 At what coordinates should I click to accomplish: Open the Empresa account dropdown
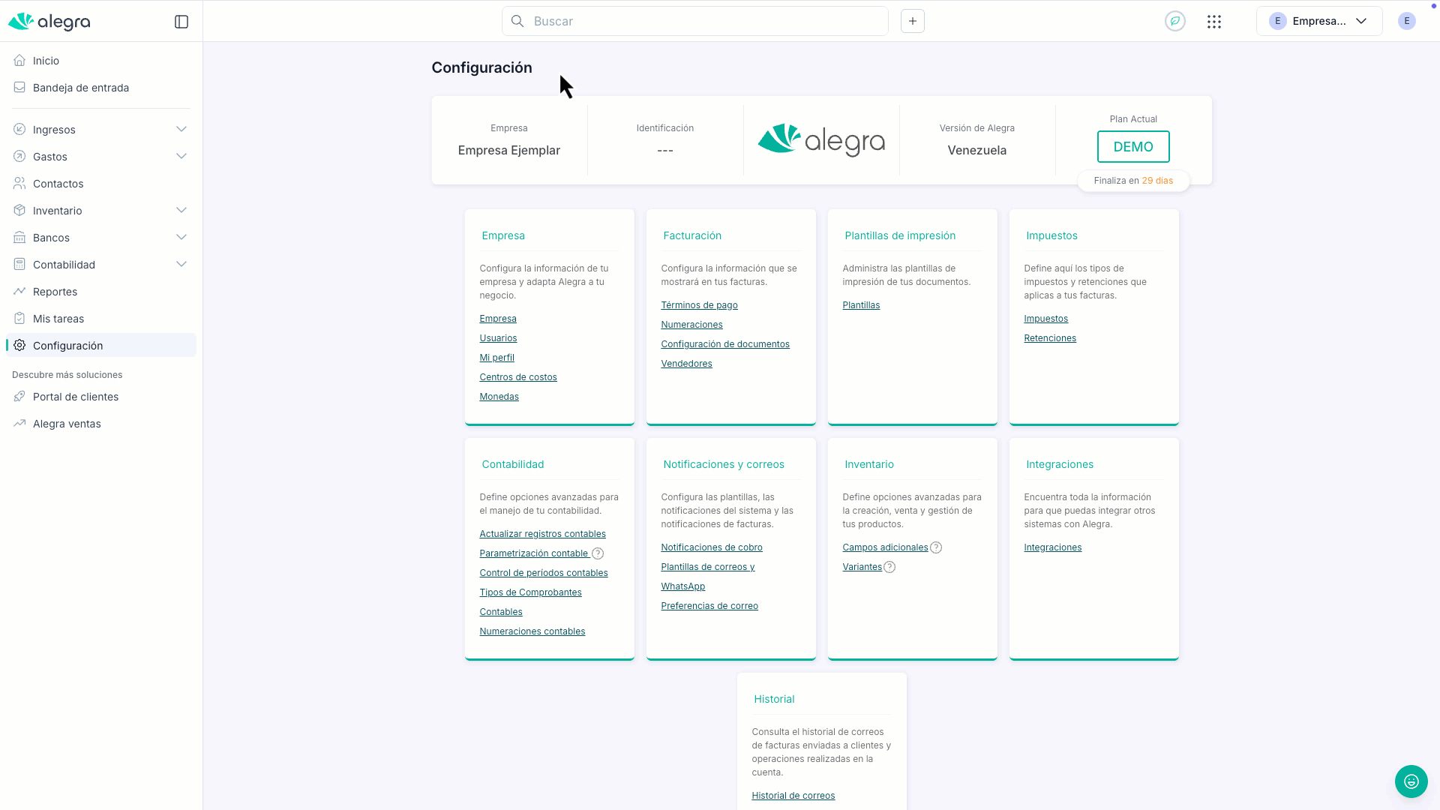click(1319, 21)
